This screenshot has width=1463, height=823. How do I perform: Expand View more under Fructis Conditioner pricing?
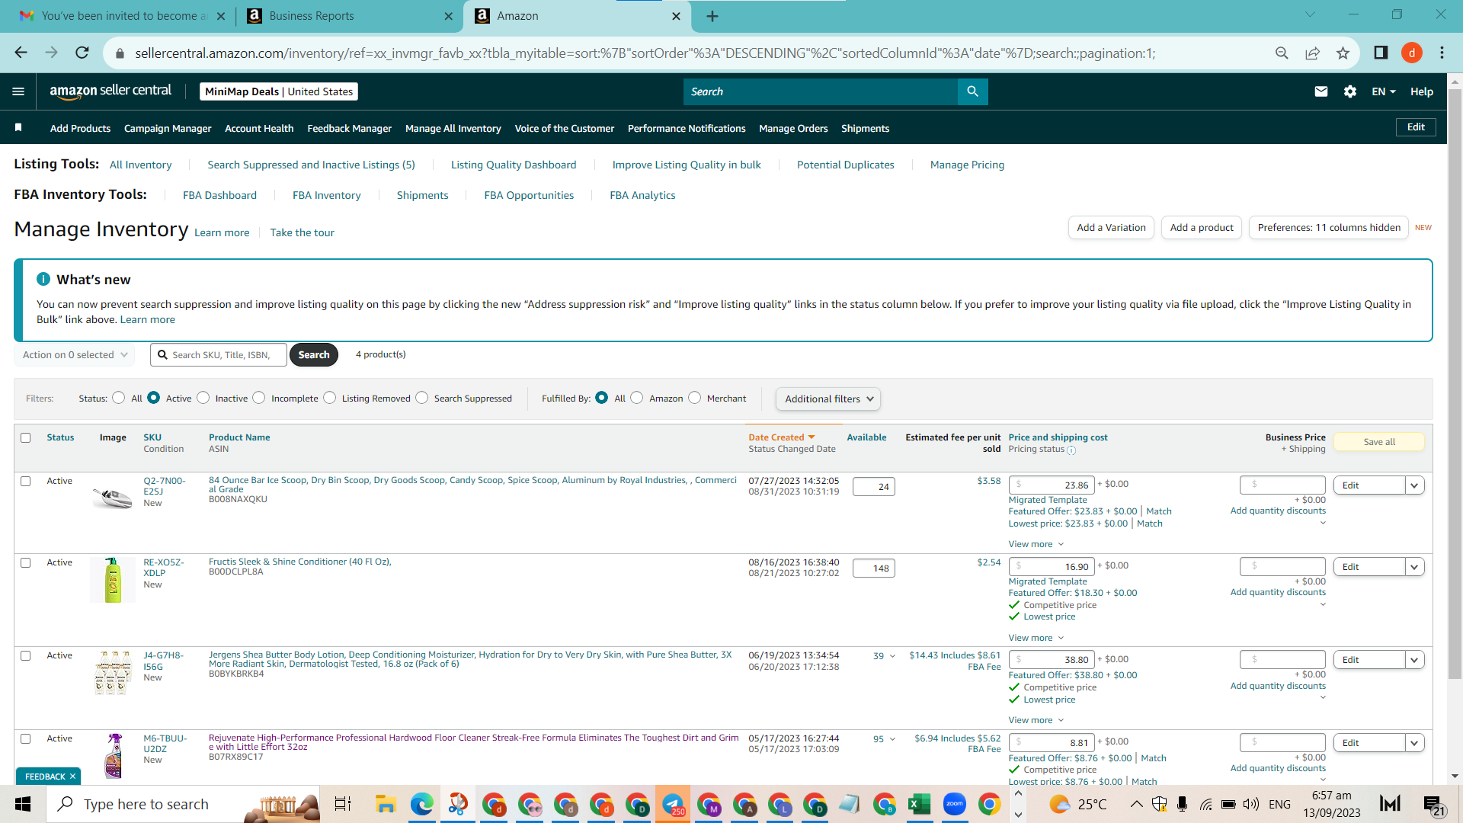point(1036,638)
